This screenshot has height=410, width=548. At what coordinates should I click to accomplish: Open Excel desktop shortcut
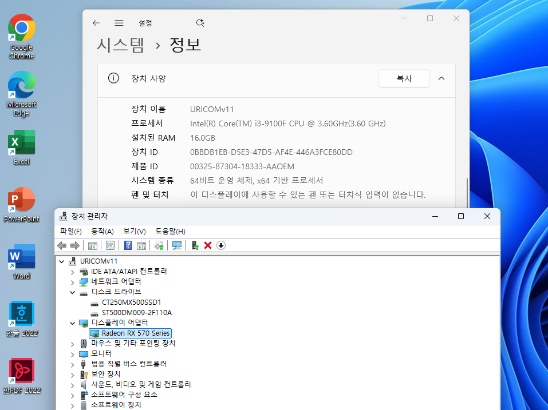(x=21, y=148)
